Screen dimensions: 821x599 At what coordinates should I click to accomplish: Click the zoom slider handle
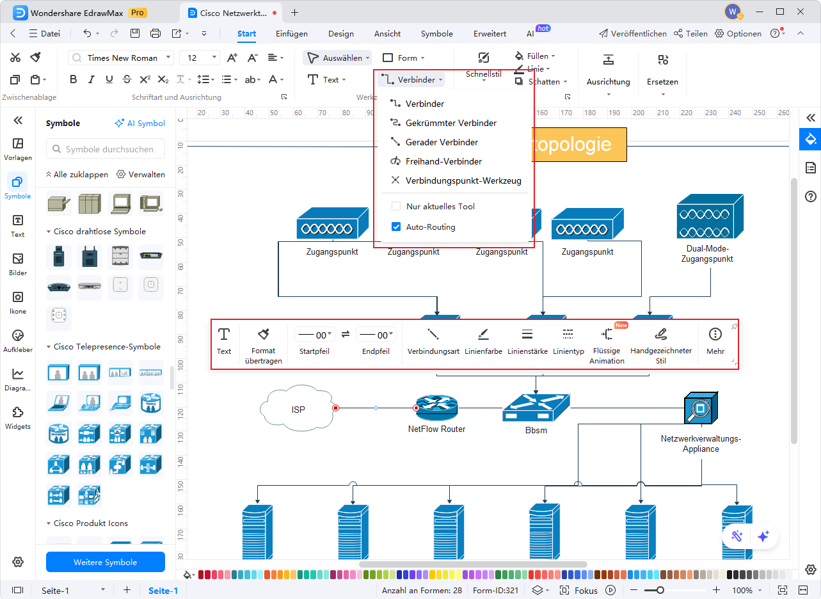660,590
